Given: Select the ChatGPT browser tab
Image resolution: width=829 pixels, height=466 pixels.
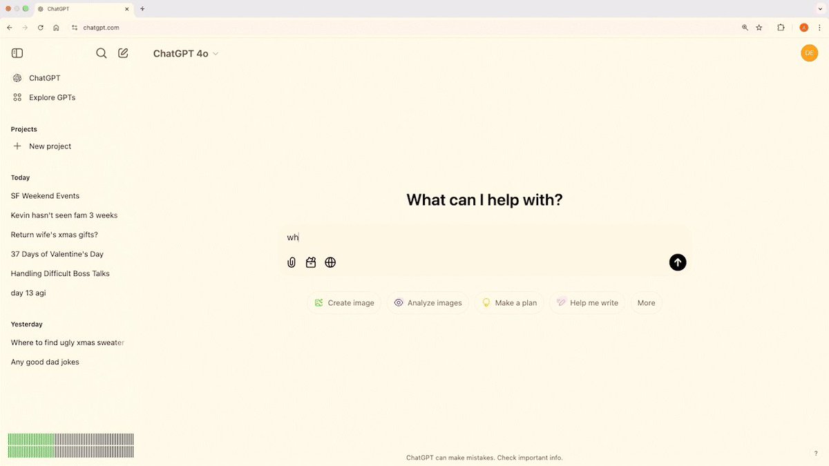Looking at the screenshot, I should click(84, 9).
